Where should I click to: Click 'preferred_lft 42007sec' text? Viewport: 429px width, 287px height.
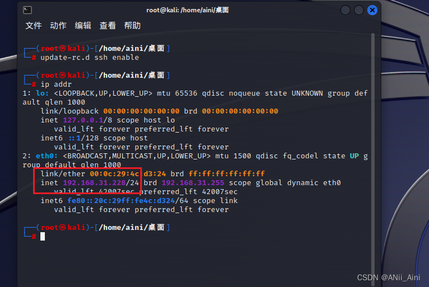point(188,192)
